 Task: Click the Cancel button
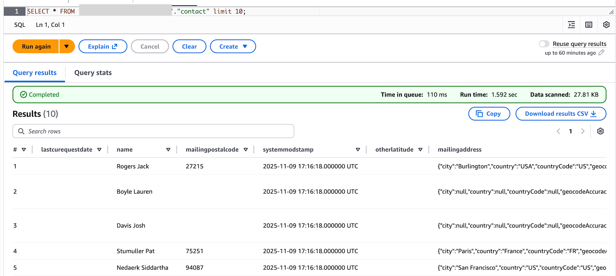[x=150, y=47]
